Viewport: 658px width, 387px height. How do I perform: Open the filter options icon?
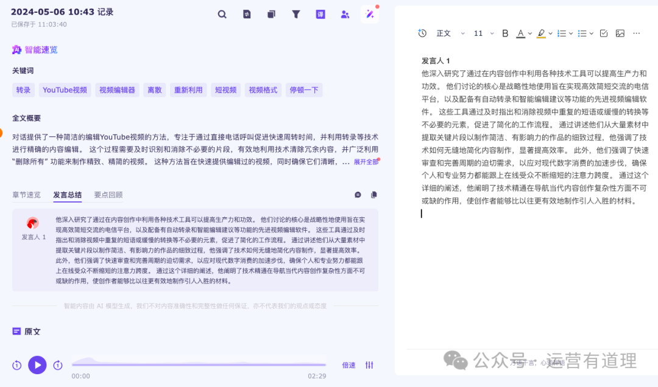[x=296, y=13]
